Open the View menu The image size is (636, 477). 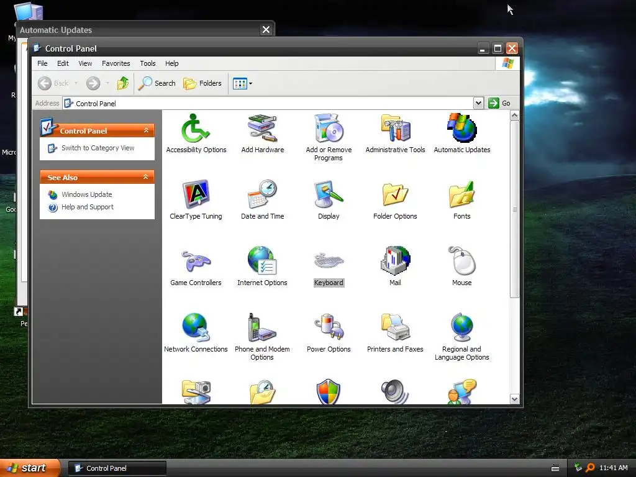(x=85, y=63)
